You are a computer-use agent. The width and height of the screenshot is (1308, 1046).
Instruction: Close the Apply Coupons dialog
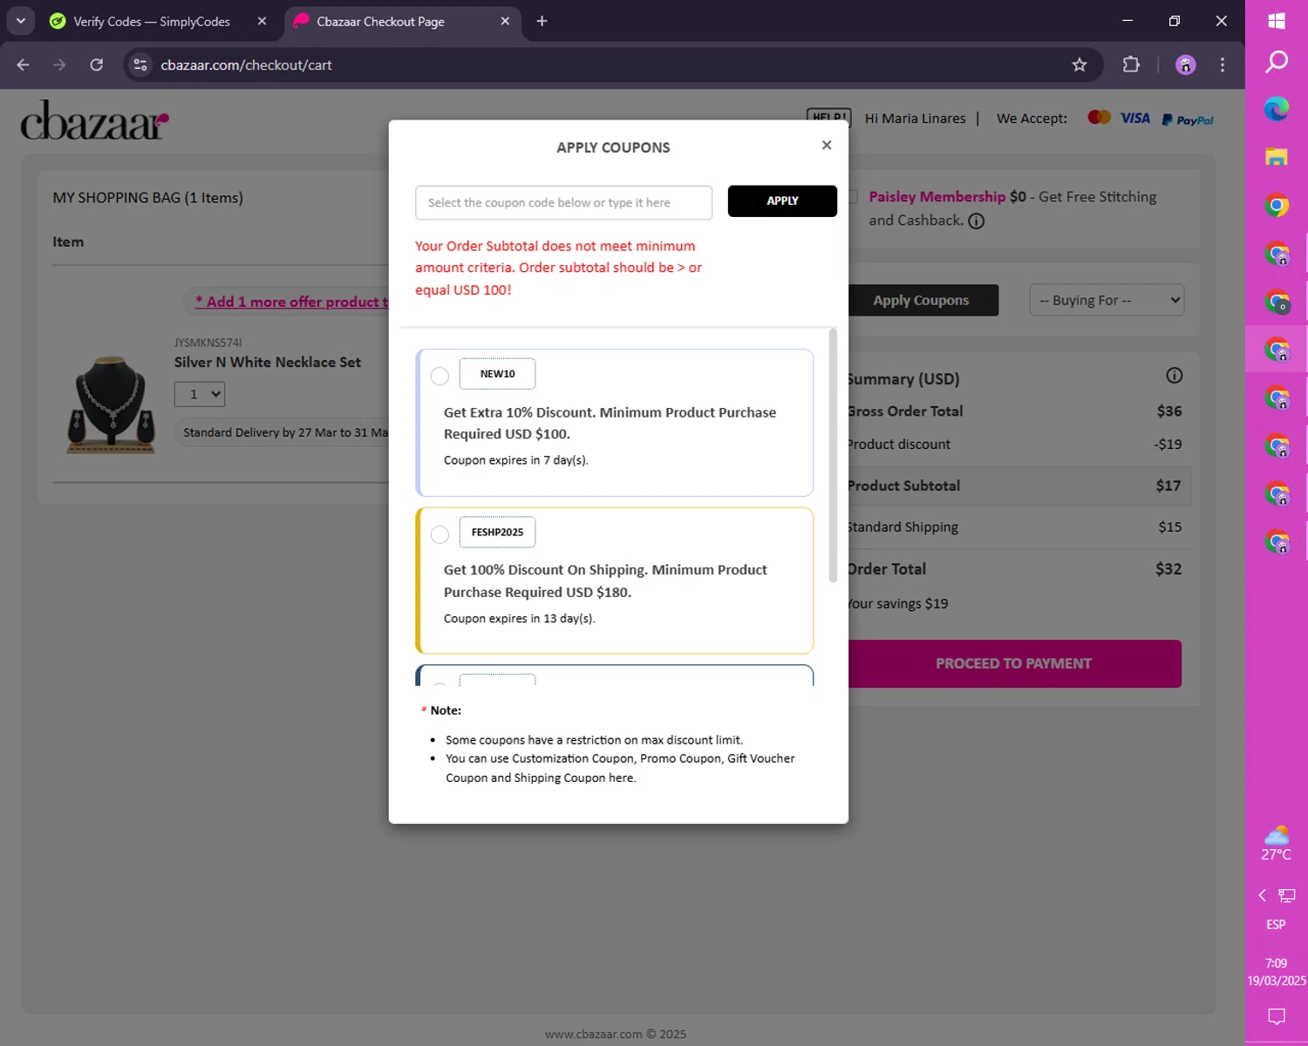click(x=827, y=145)
